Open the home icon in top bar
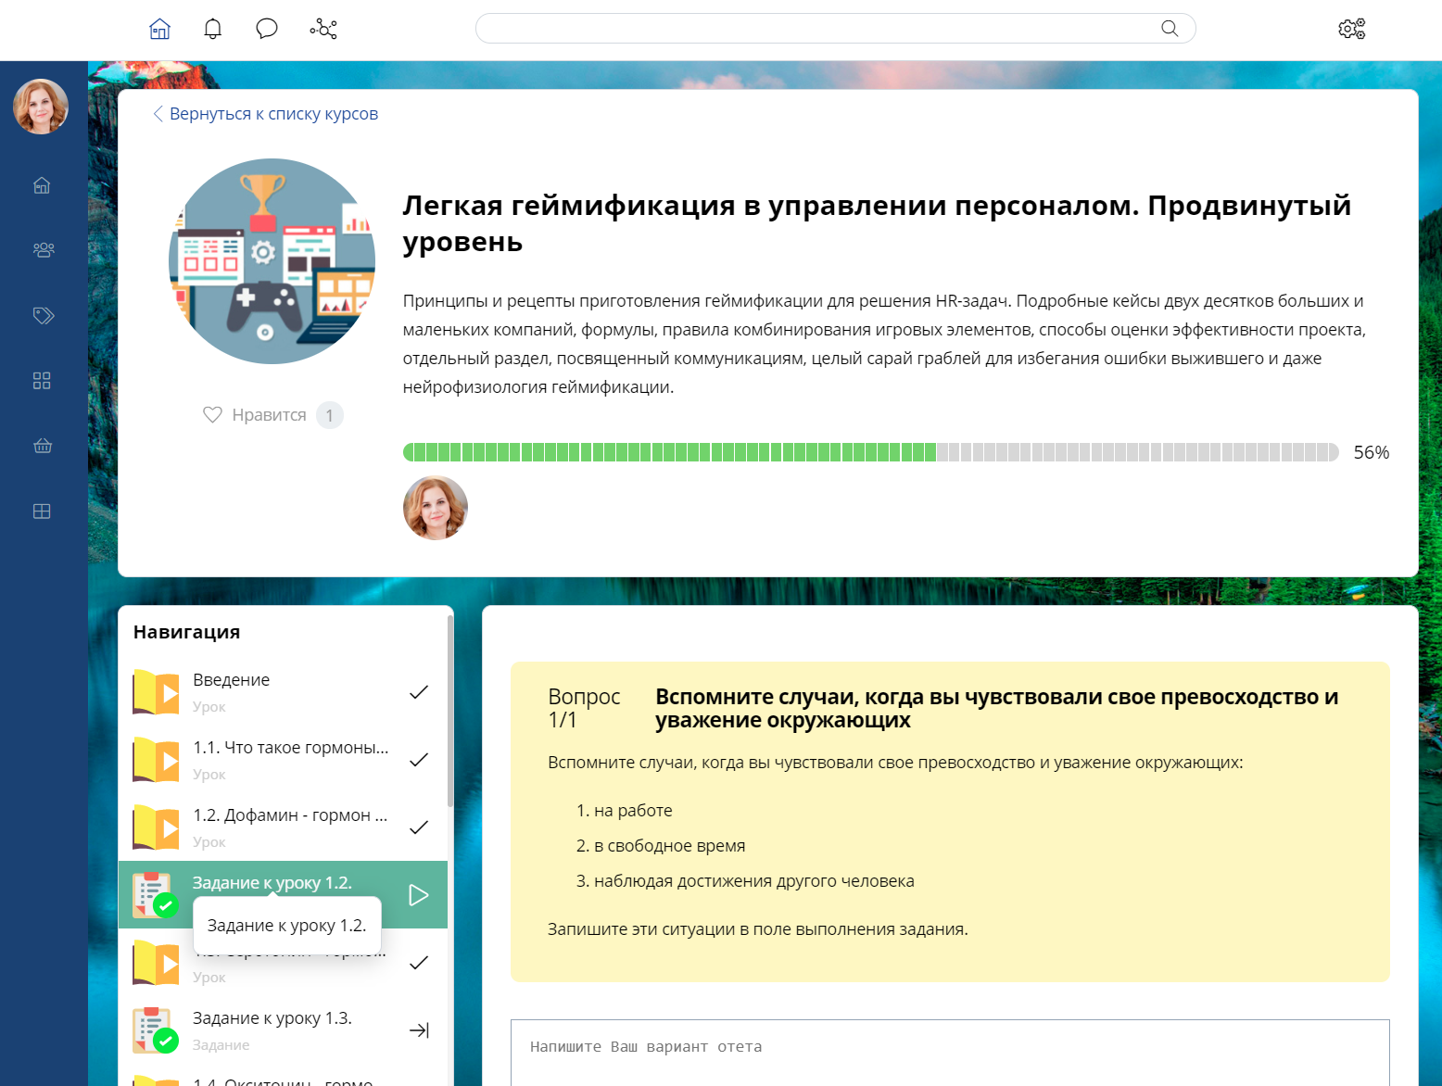 (159, 29)
